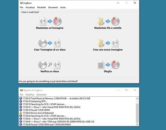The image size is (166, 130).
Task: Open the Visualizza menu
Action: coord(30,7)
